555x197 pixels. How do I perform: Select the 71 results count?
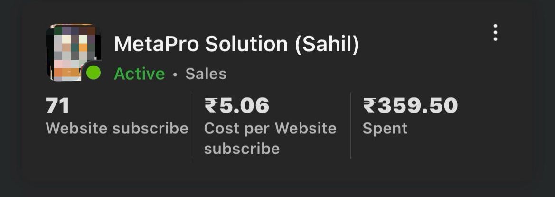[x=57, y=105]
